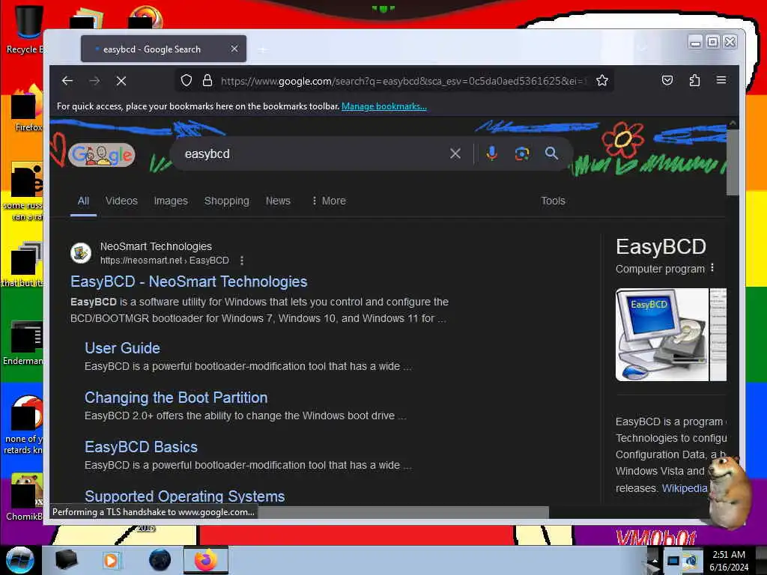
Task: Select the Enderman desktop icon
Action: [x=23, y=343]
